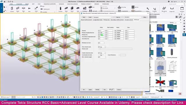Activate the Weld tool

(x=36, y=9)
